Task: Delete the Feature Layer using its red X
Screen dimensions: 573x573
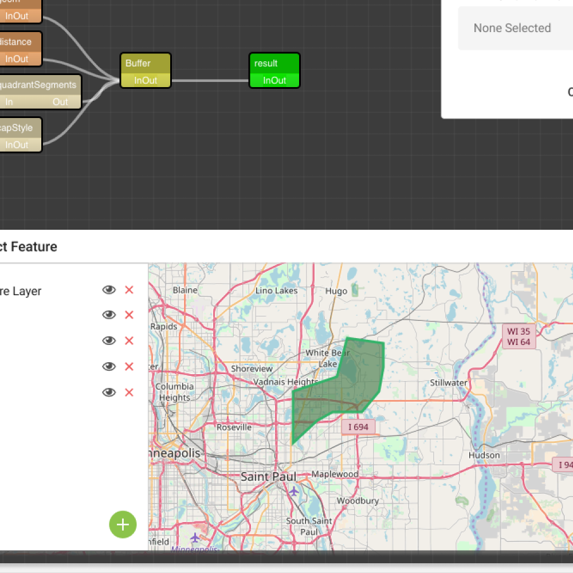Action: click(129, 290)
